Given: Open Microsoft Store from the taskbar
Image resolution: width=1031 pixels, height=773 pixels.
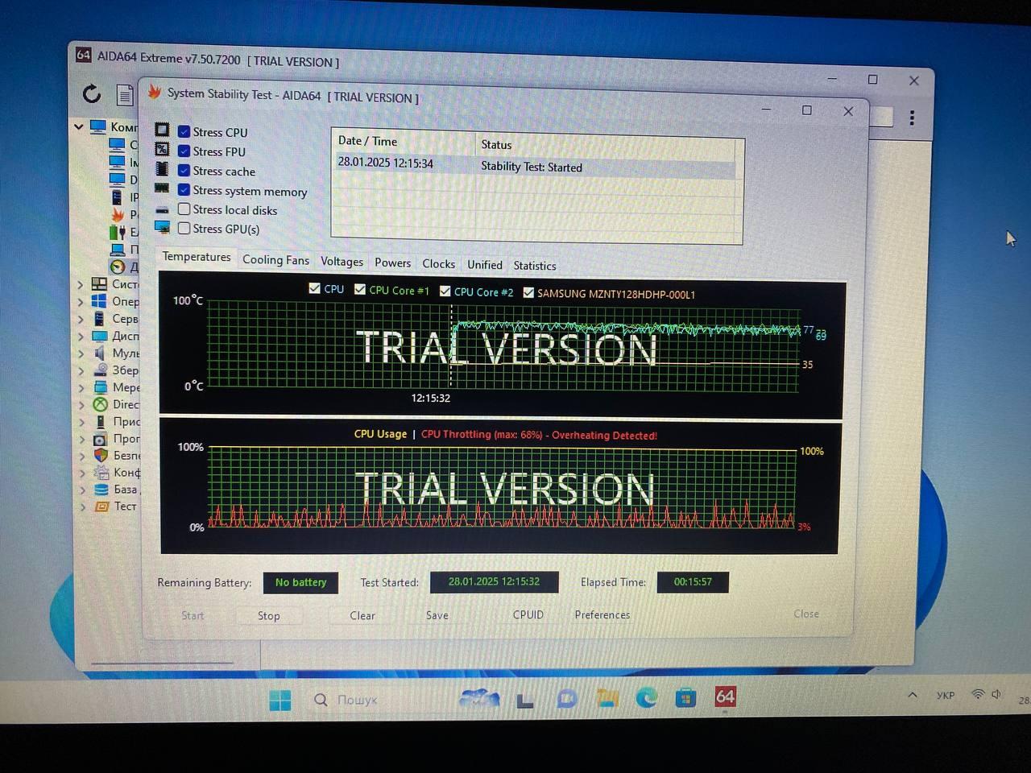Looking at the screenshot, I should pyautogui.click(x=685, y=697).
